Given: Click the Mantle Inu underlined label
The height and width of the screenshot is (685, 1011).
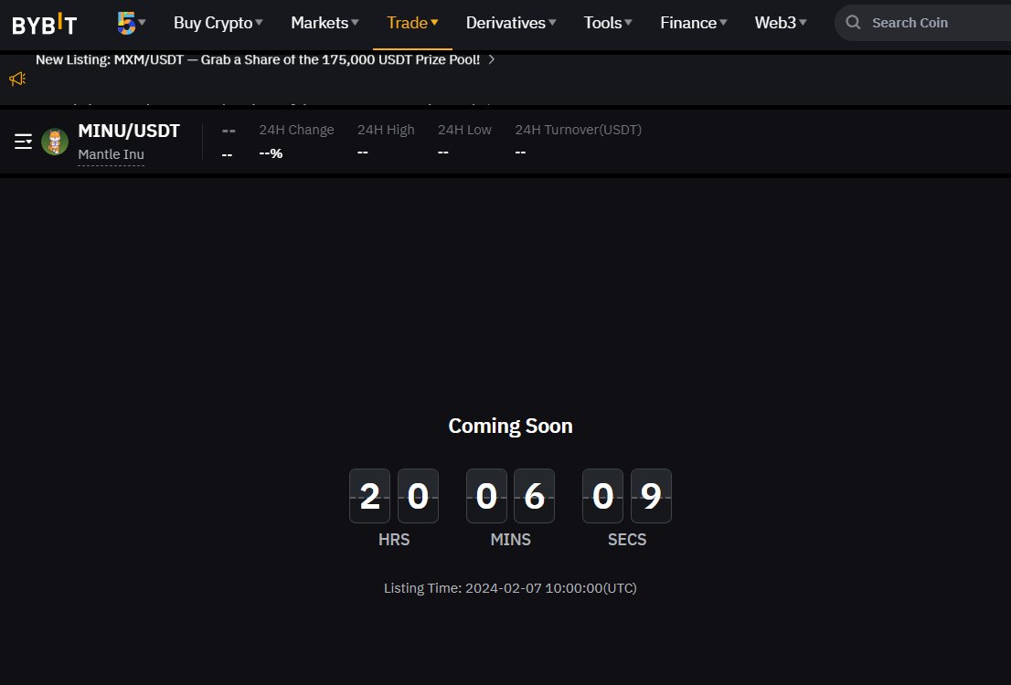Looking at the screenshot, I should tap(111, 154).
